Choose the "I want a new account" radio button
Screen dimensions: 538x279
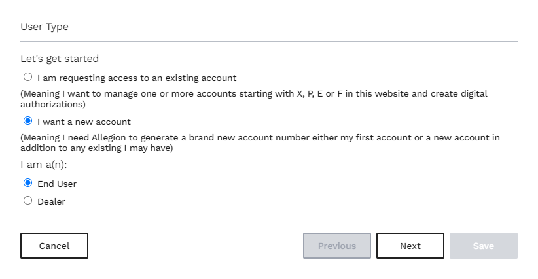click(x=27, y=121)
